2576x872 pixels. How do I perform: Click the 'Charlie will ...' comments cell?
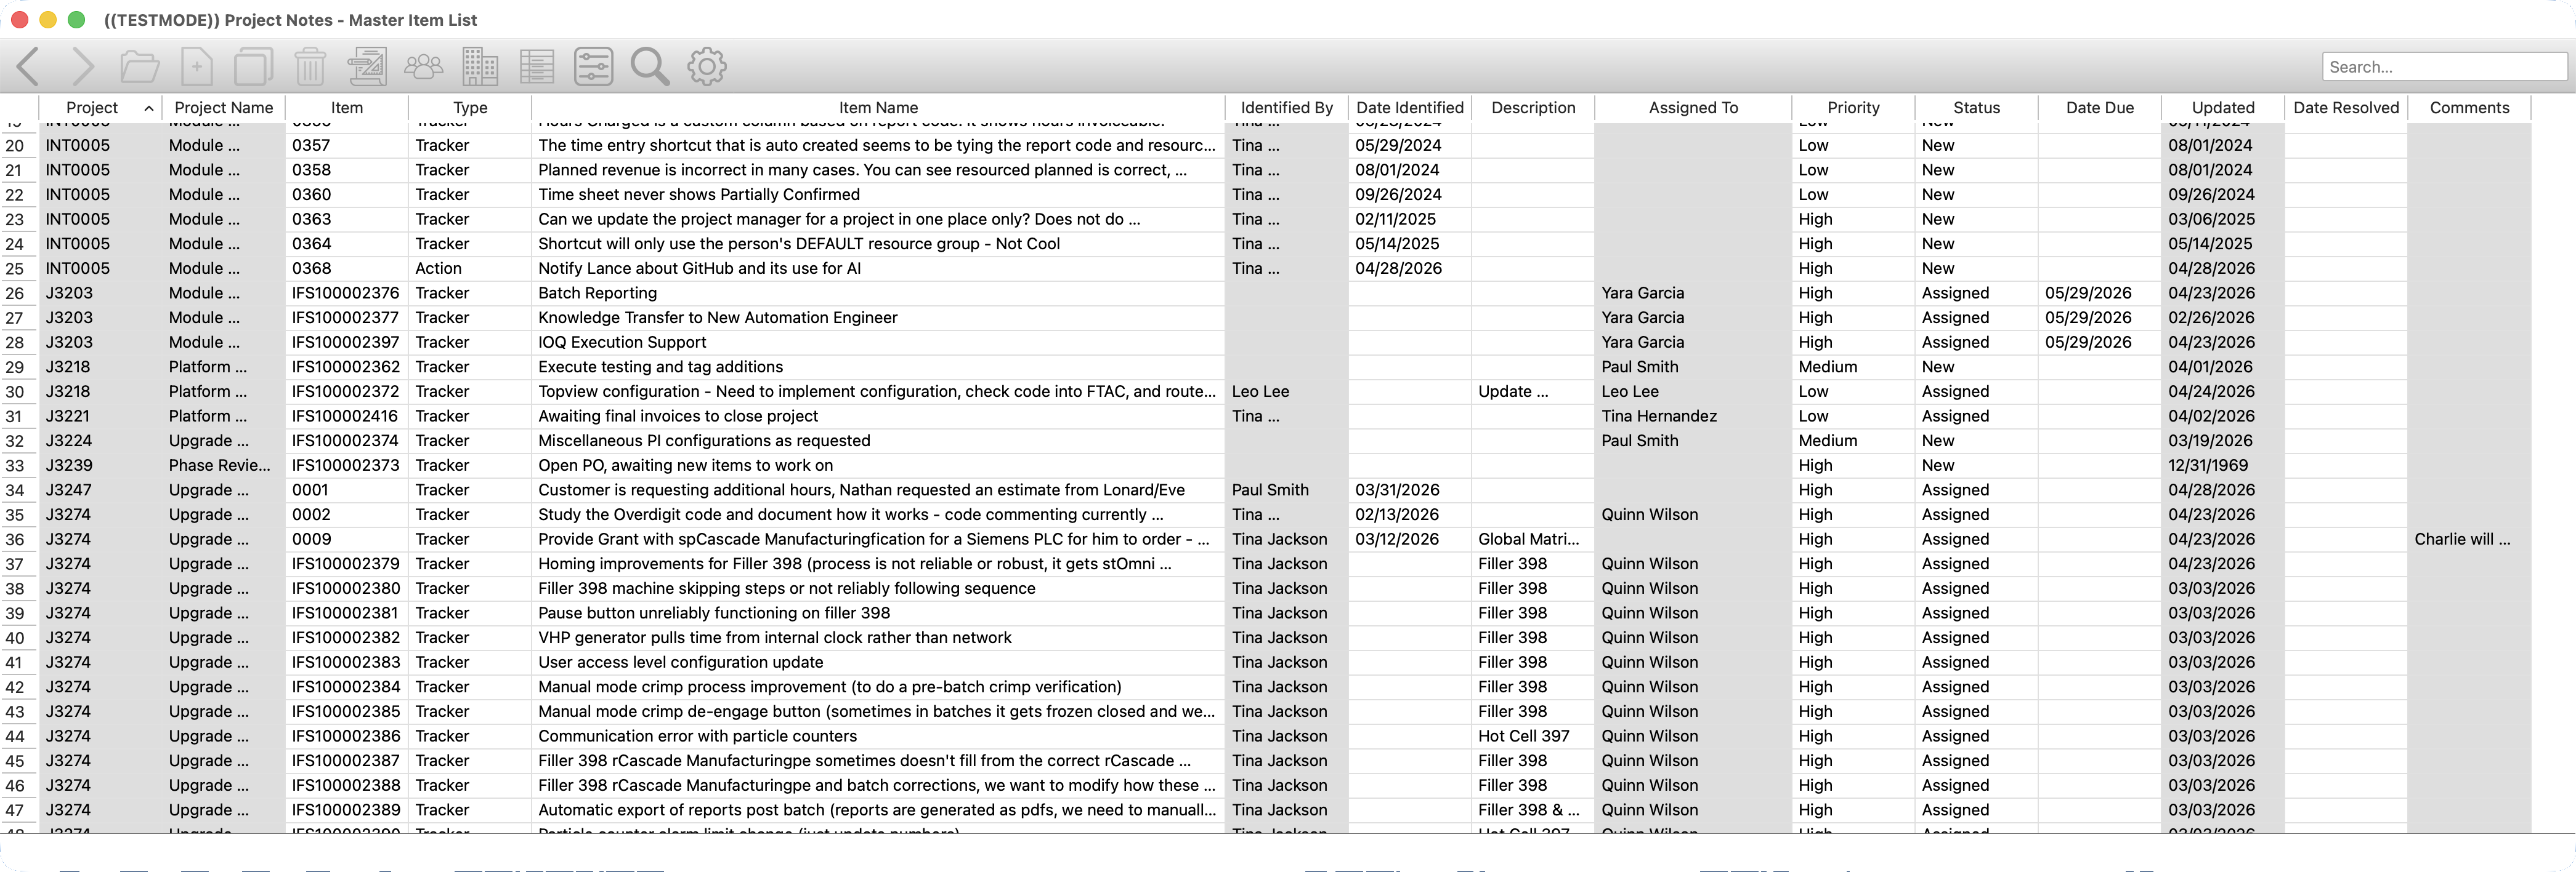pos(2469,539)
